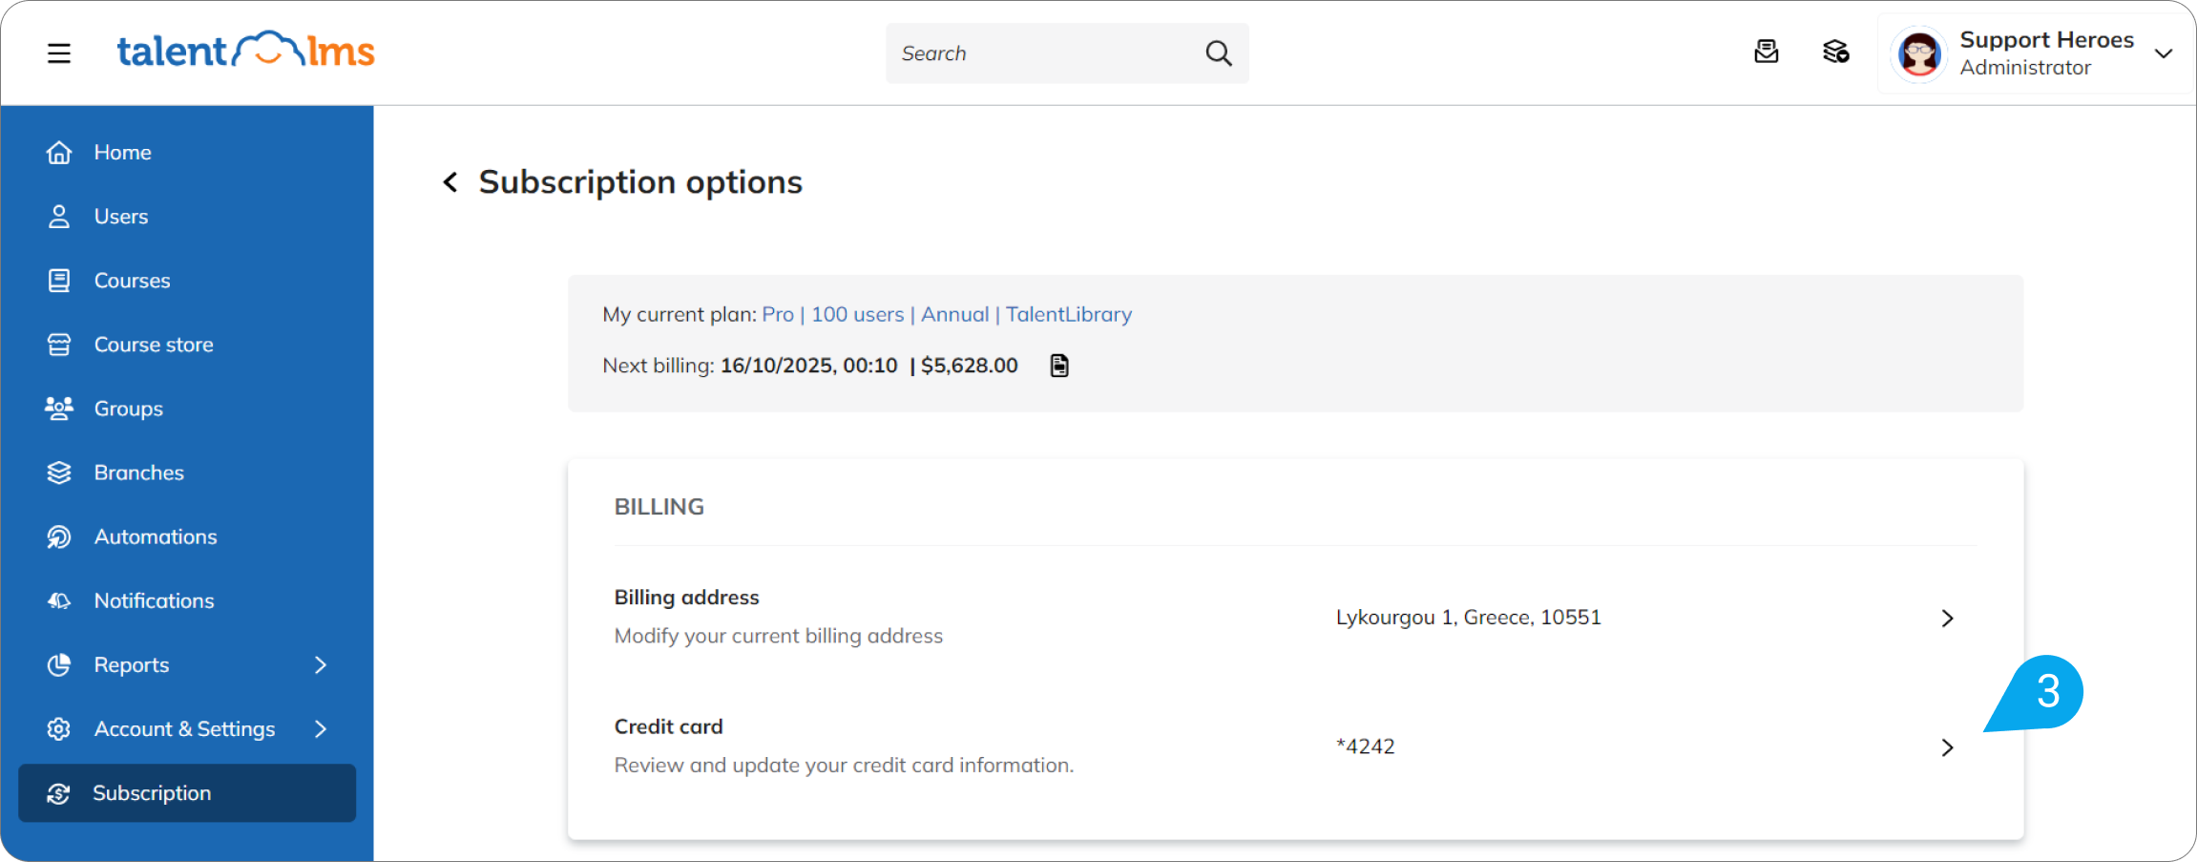This screenshot has height=862, width=2197.
Task: Open Groups in the sidebar
Action: pyautogui.click(x=187, y=409)
